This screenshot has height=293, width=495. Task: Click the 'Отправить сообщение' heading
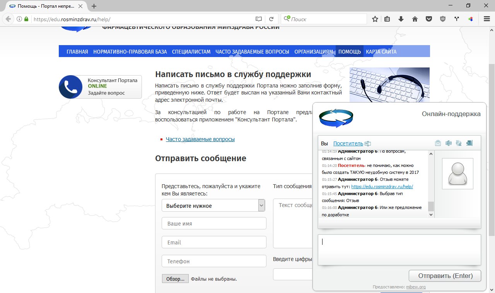(201, 158)
